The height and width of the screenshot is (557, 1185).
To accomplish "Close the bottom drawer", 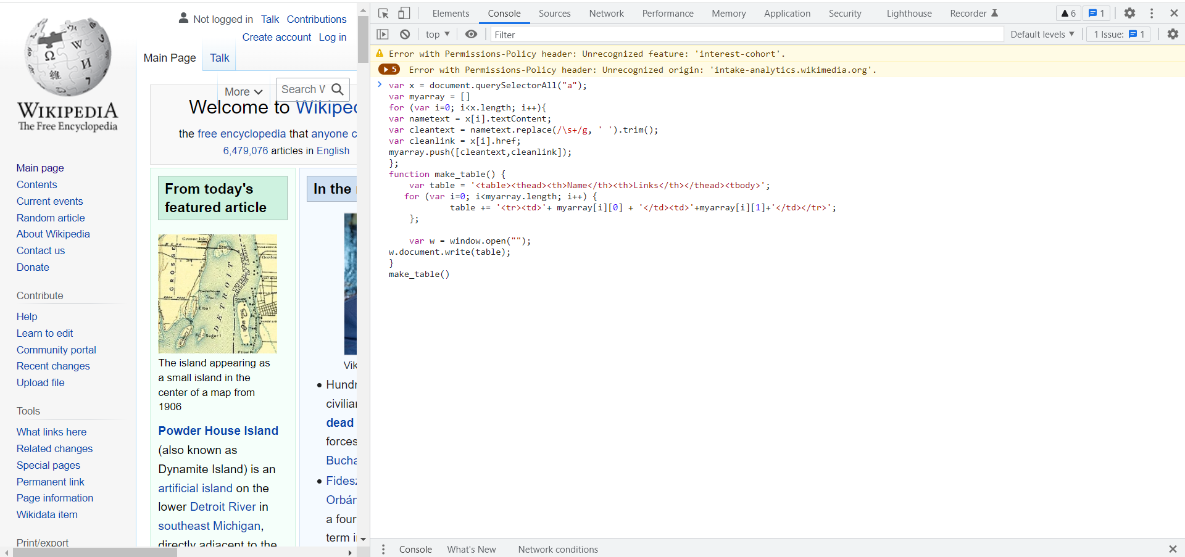I will click(x=1173, y=549).
